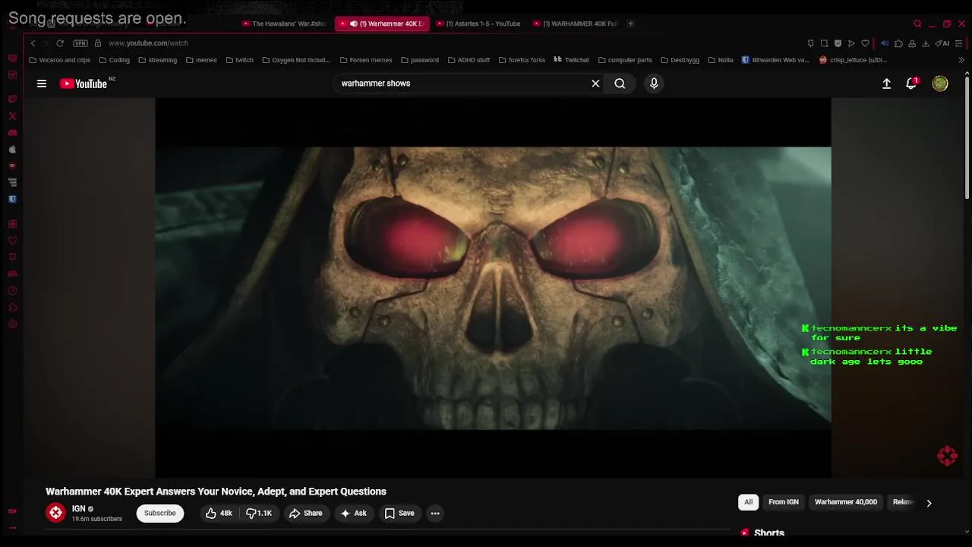This screenshot has height=547, width=972.
Task: Open the IGN channel avatar
Action: (55, 513)
